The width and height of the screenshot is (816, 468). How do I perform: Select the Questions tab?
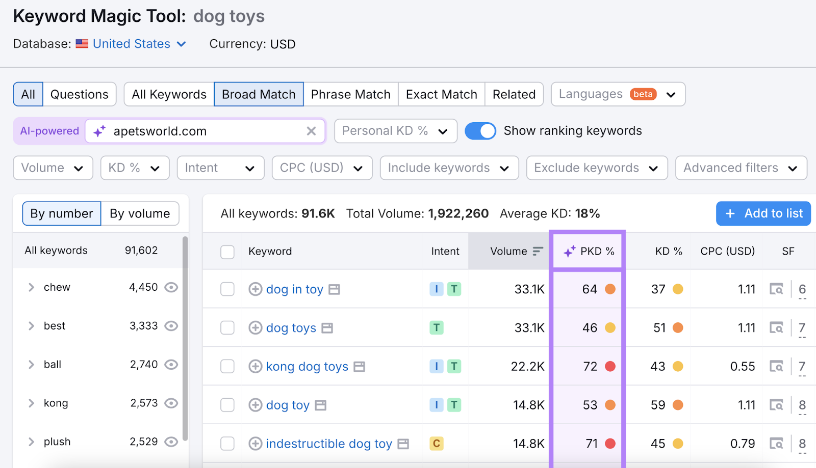pos(79,94)
